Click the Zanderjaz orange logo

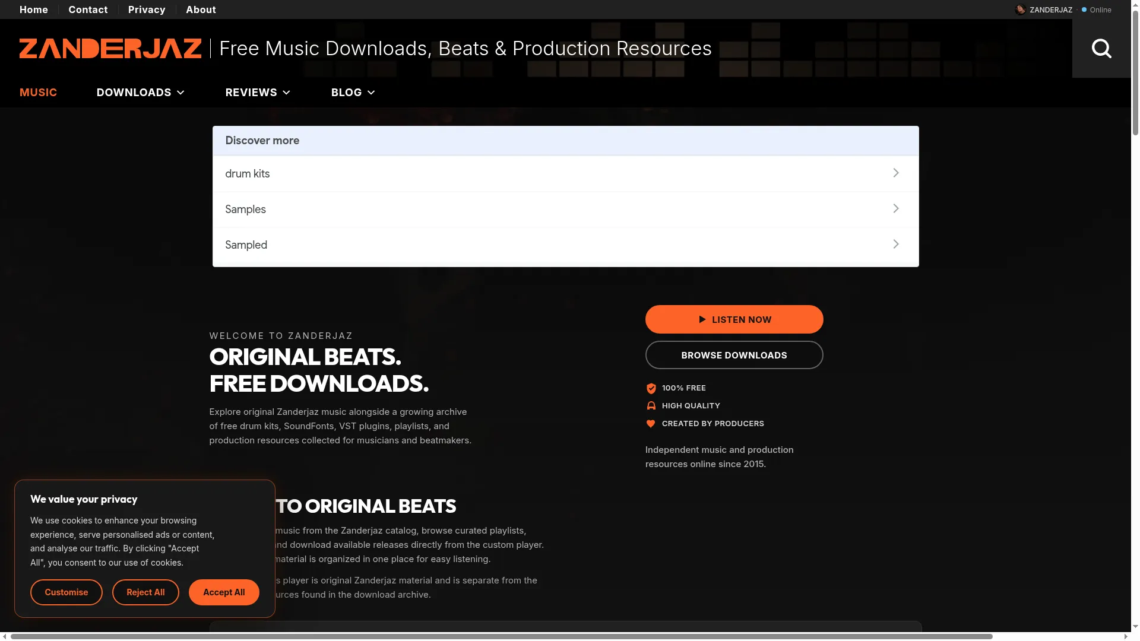coord(110,49)
